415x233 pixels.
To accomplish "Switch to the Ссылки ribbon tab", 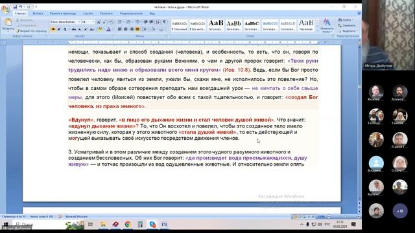I will click(88, 13).
